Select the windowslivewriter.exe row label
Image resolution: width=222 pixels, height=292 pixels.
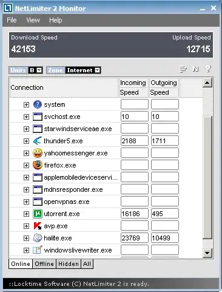pyautogui.click(x=78, y=250)
